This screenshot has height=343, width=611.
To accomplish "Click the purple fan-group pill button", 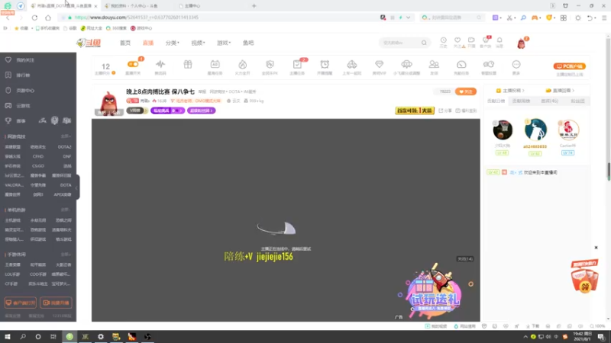I will 202,111.
